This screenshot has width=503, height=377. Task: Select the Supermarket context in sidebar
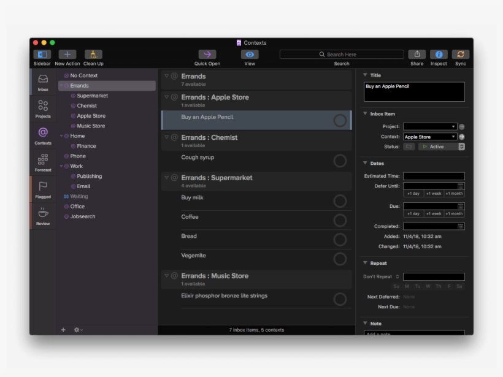tap(93, 96)
